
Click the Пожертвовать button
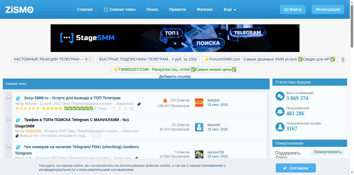point(328,152)
